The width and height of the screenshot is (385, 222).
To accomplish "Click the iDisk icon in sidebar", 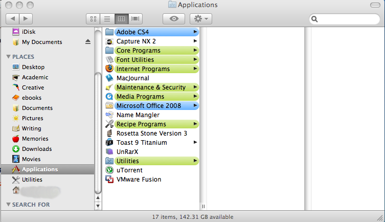I will tap(16, 32).
